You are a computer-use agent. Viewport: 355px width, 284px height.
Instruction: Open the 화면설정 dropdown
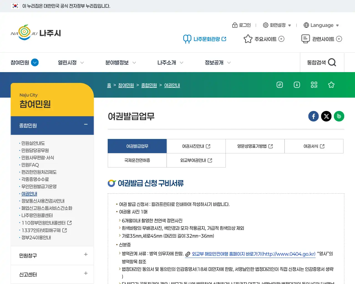pyautogui.click(x=277, y=25)
